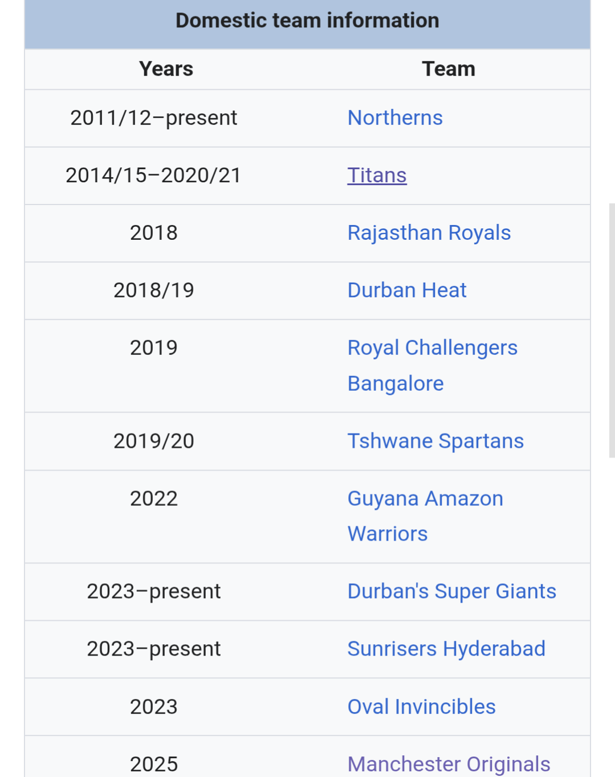Follow the Tshwane Spartans link
The height and width of the screenshot is (777, 615).
pyautogui.click(x=435, y=441)
